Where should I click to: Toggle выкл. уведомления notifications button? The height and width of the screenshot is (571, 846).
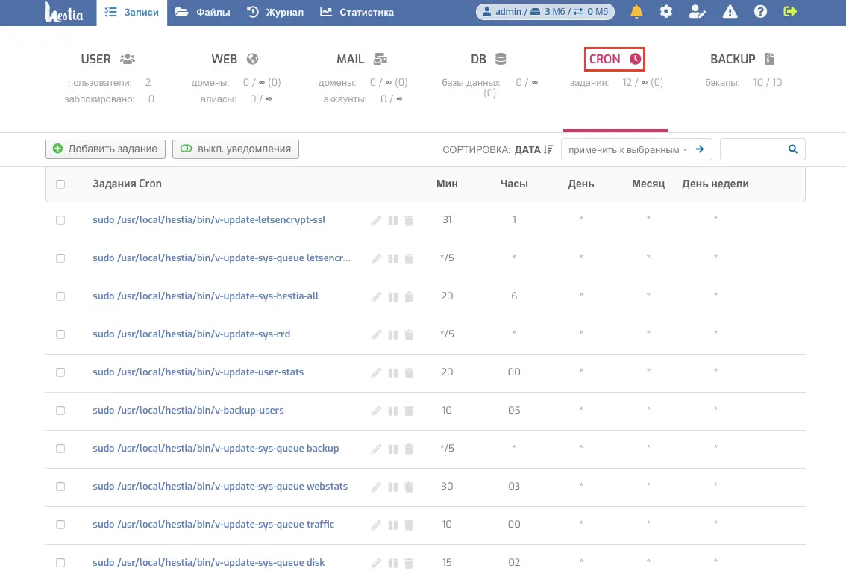[236, 149]
